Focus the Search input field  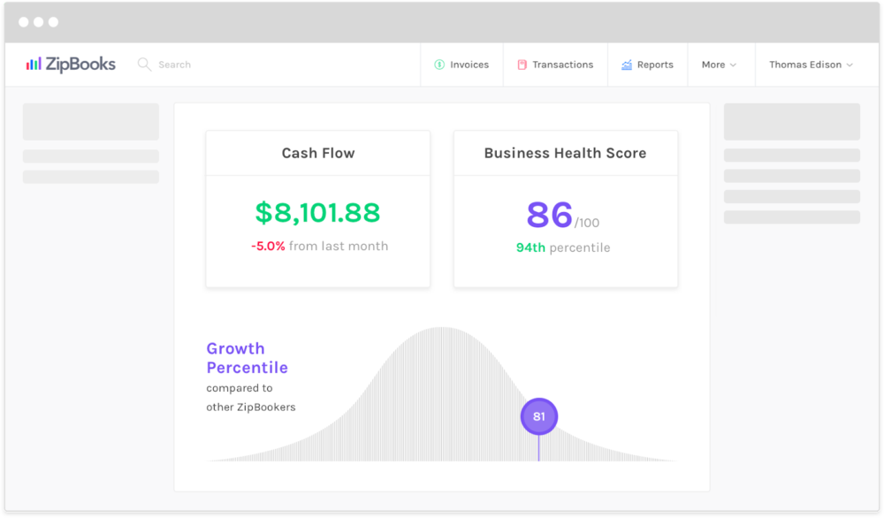point(174,65)
